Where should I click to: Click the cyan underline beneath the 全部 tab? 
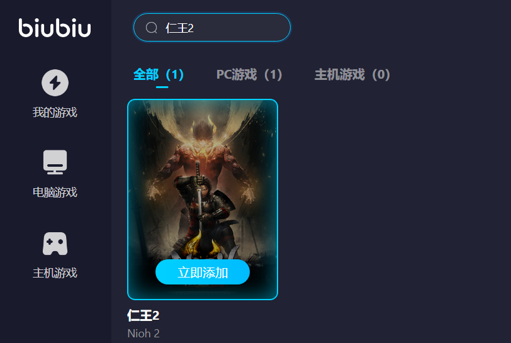click(x=162, y=87)
